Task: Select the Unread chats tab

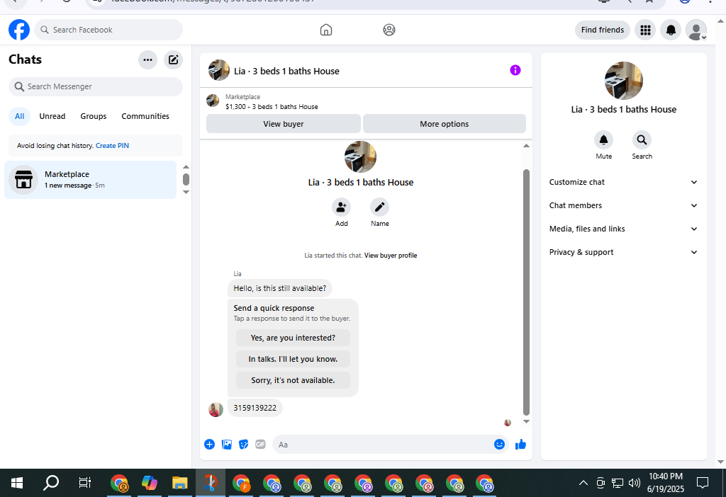Action: 52,117
